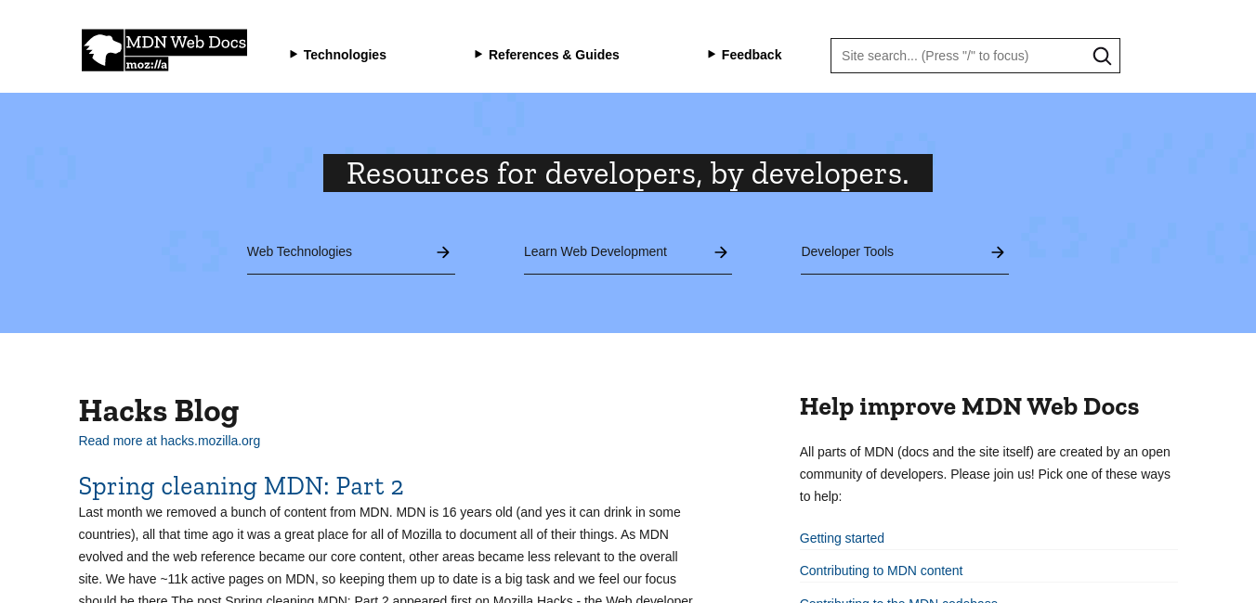Open Contributing to MDN content link
1256x603 pixels.
[881, 571]
